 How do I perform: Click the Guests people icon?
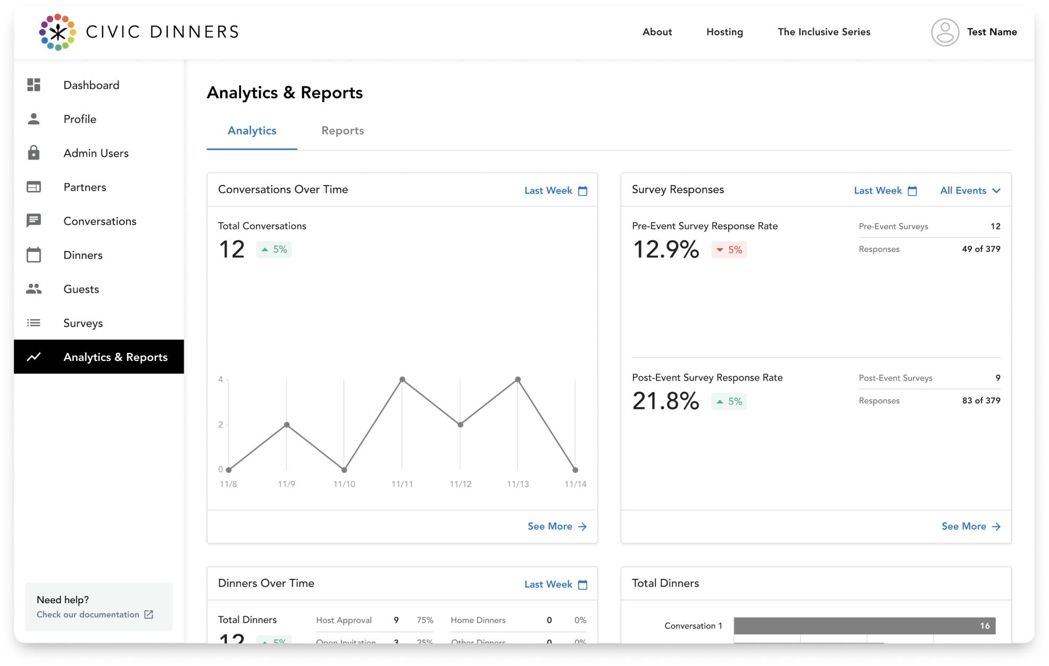pos(34,289)
